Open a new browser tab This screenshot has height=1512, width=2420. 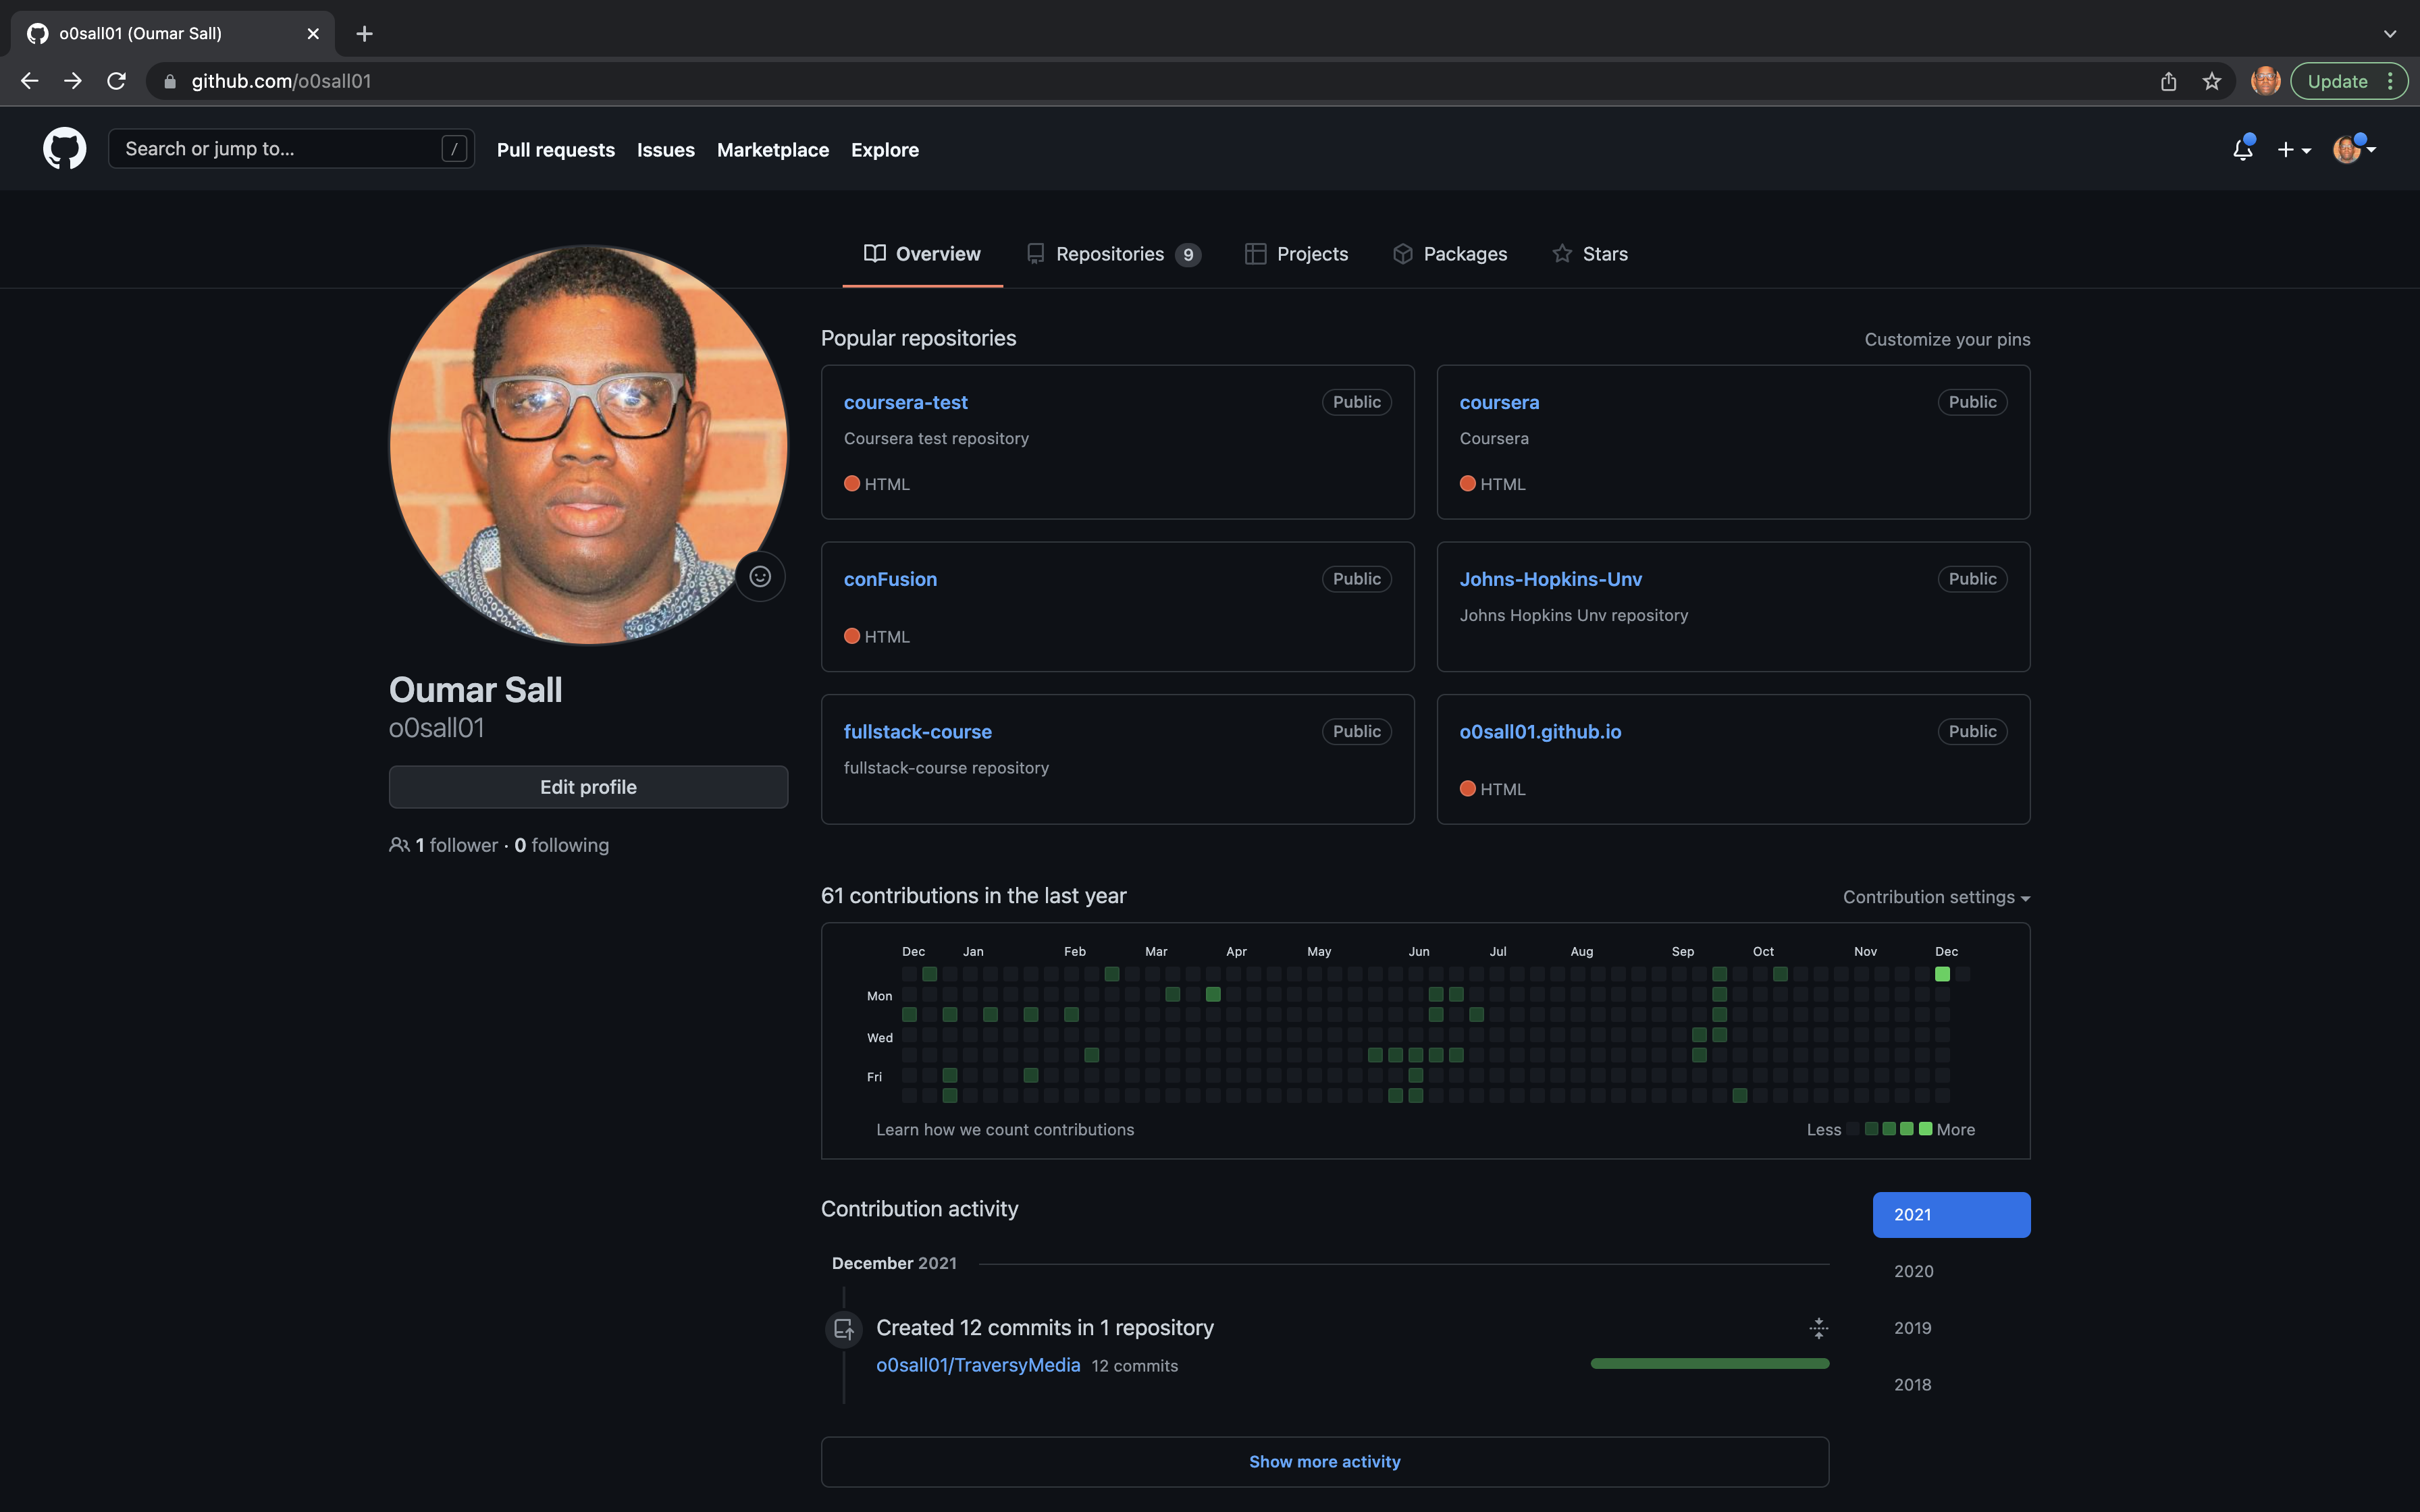coord(365,34)
